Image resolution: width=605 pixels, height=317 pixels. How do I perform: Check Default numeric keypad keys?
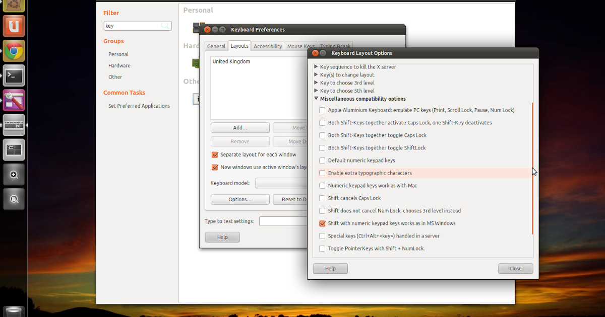click(322, 161)
